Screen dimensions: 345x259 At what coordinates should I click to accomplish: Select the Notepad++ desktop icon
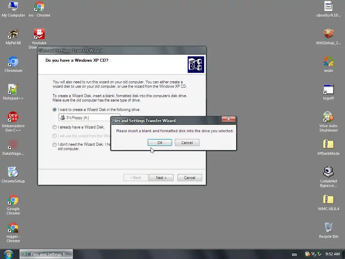[x=13, y=92]
